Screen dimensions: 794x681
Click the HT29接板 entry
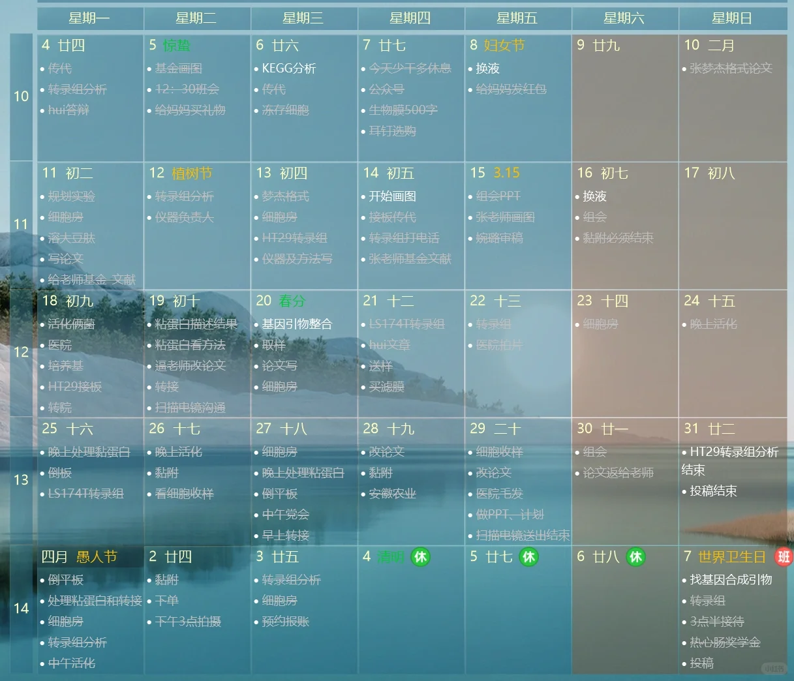(x=75, y=387)
